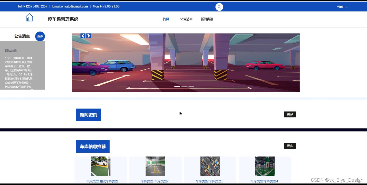
Task: Select the 首页 navigation item
Action: pos(166,19)
